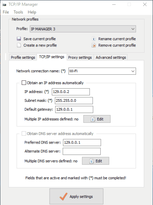Screen dimensions: 153x205
Task: Click the 'Fields that are active' notice text
Action: pos(76,178)
